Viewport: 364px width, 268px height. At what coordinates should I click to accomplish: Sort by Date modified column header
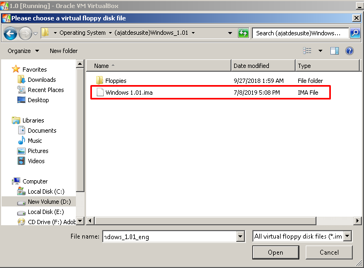pos(263,66)
